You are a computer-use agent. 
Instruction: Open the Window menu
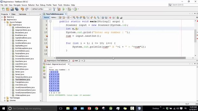67,5
